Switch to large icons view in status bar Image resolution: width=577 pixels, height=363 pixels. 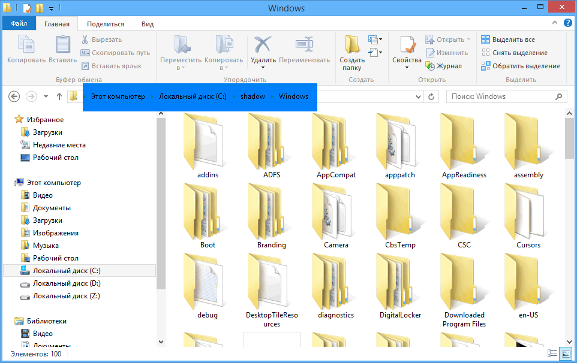(566, 355)
